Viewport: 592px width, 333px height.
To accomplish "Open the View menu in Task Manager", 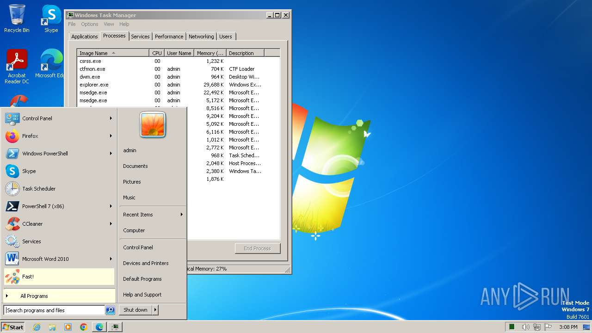I will click(109, 24).
